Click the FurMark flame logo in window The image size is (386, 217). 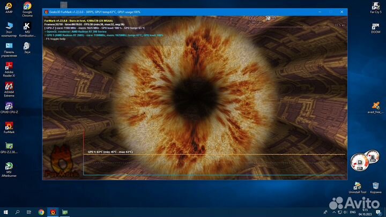61,161
